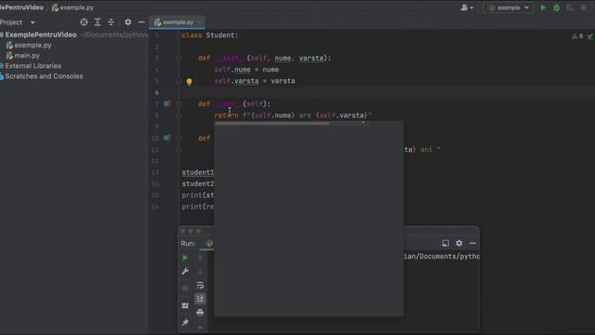Place cursor in 'self.varsta = varsta' line

coord(255,81)
